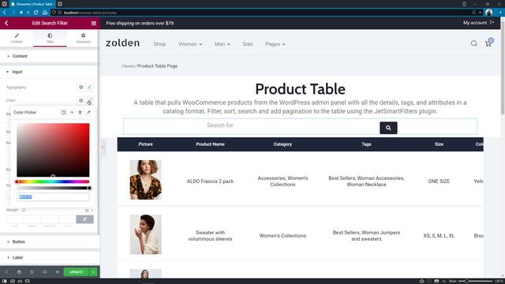
Task: Switch to the Advanced tab
Action: (x=83, y=39)
